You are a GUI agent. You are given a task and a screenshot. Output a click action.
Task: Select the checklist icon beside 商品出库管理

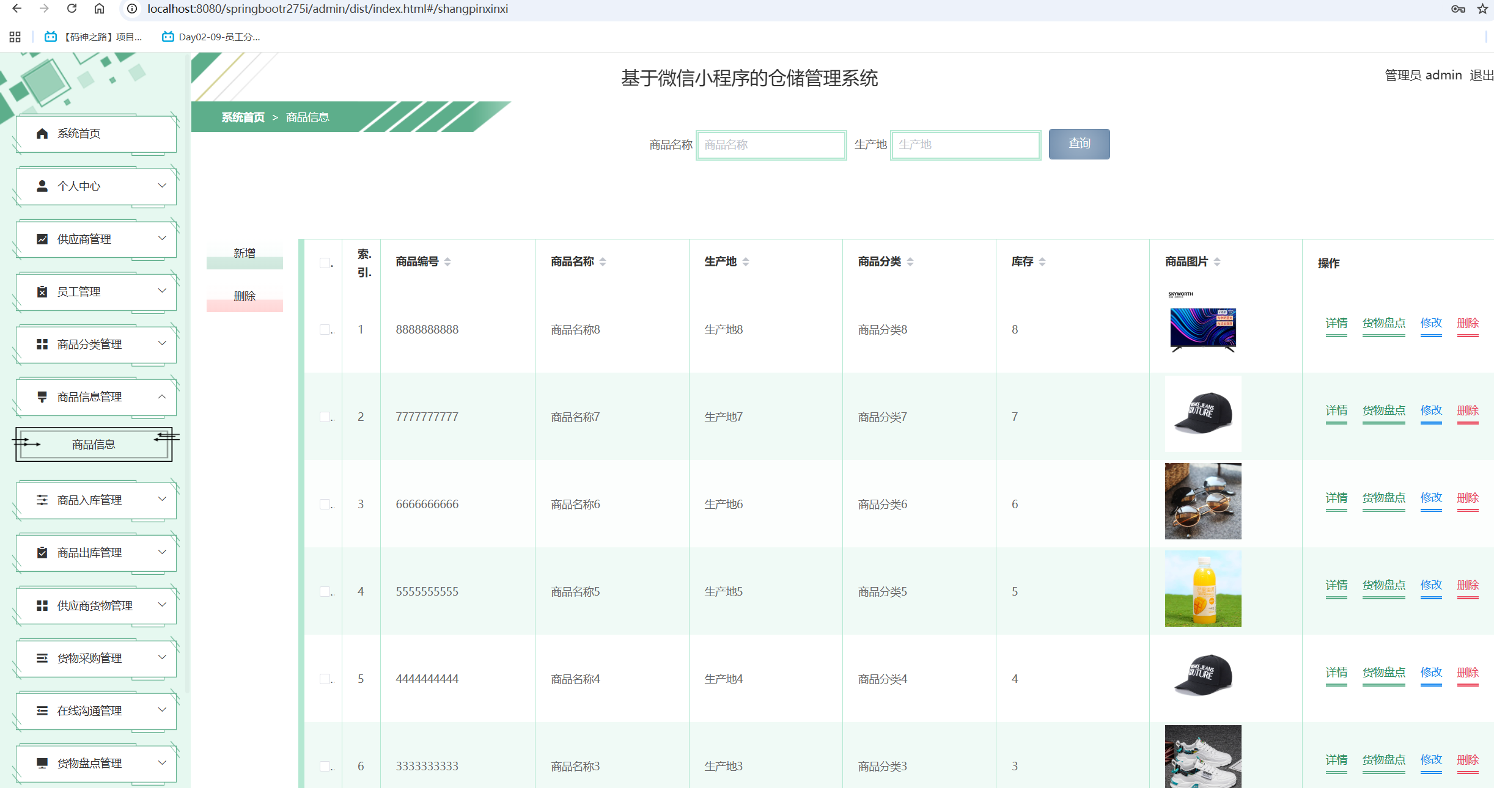(42, 553)
